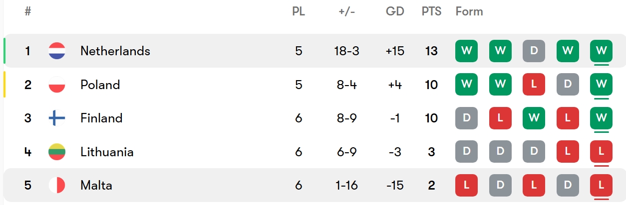Select the Lithuania team name

(107, 152)
